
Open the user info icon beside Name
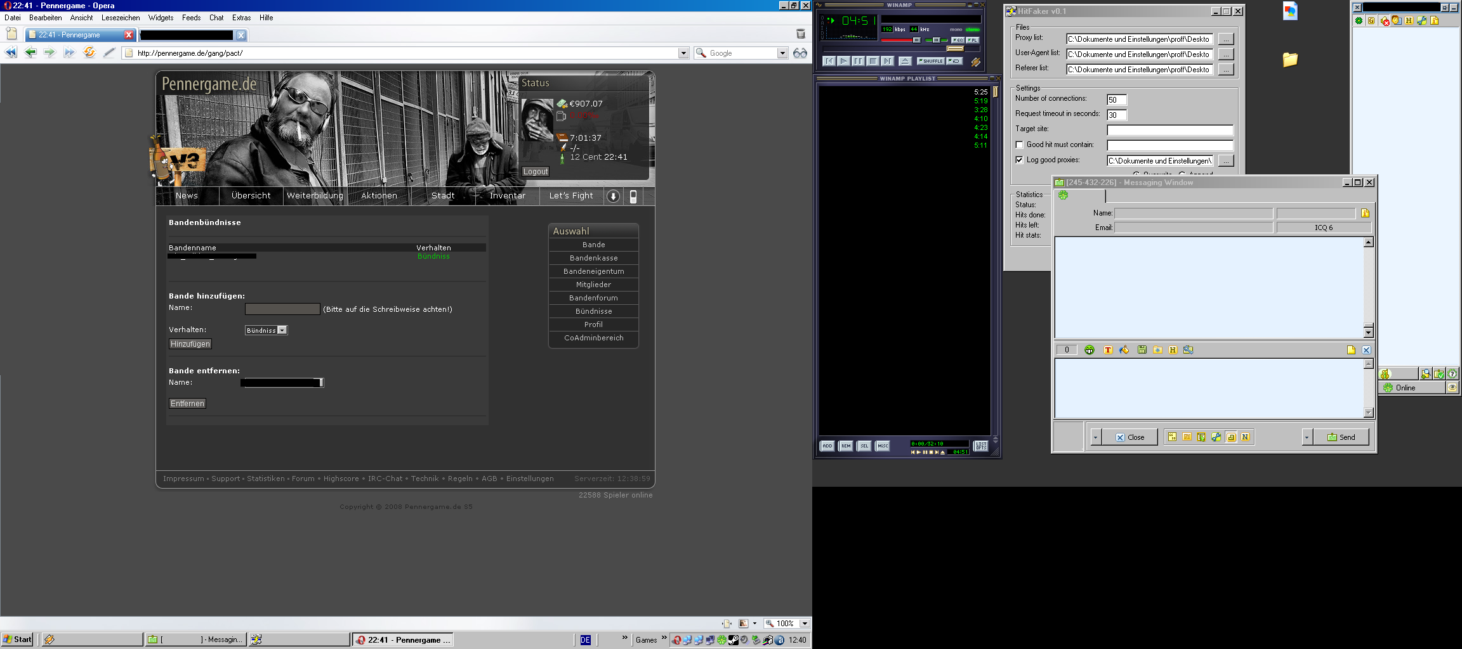[1365, 213]
